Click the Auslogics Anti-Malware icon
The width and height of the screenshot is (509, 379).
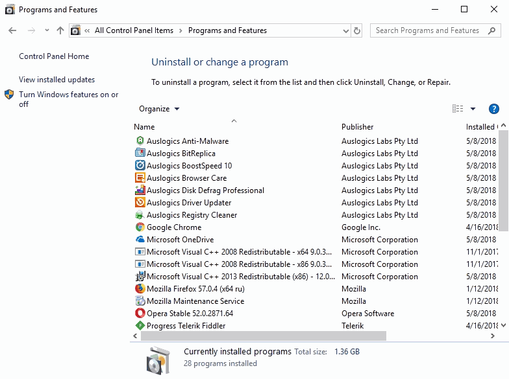point(140,141)
